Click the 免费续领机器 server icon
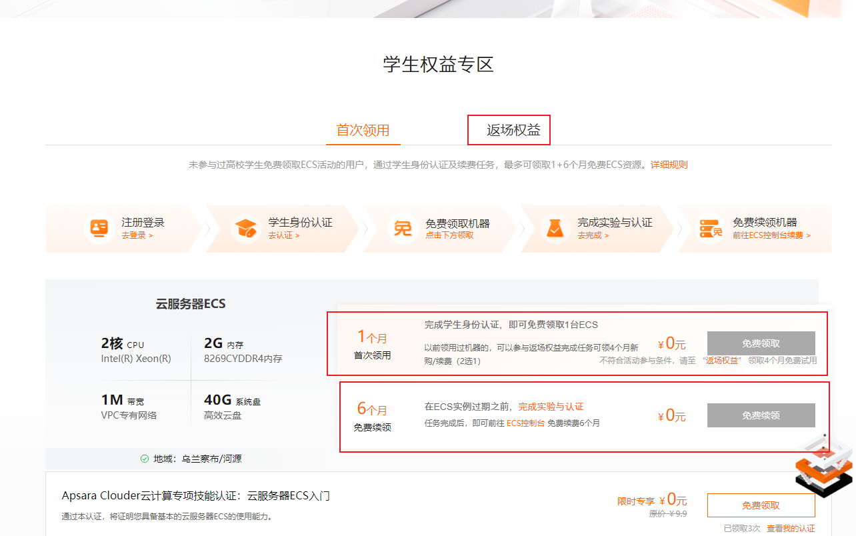The image size is (856, 536). pyautogui.click(x=710, y=229)
